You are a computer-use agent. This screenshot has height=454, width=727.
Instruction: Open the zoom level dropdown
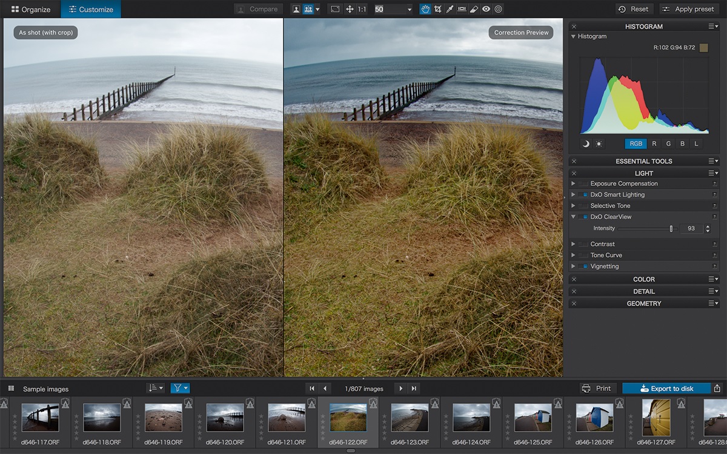(410, 9)
